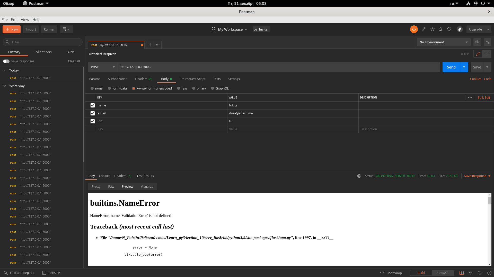
Task: Switch to the Collections sidebar tab
Action: click(x=42, y=52)
